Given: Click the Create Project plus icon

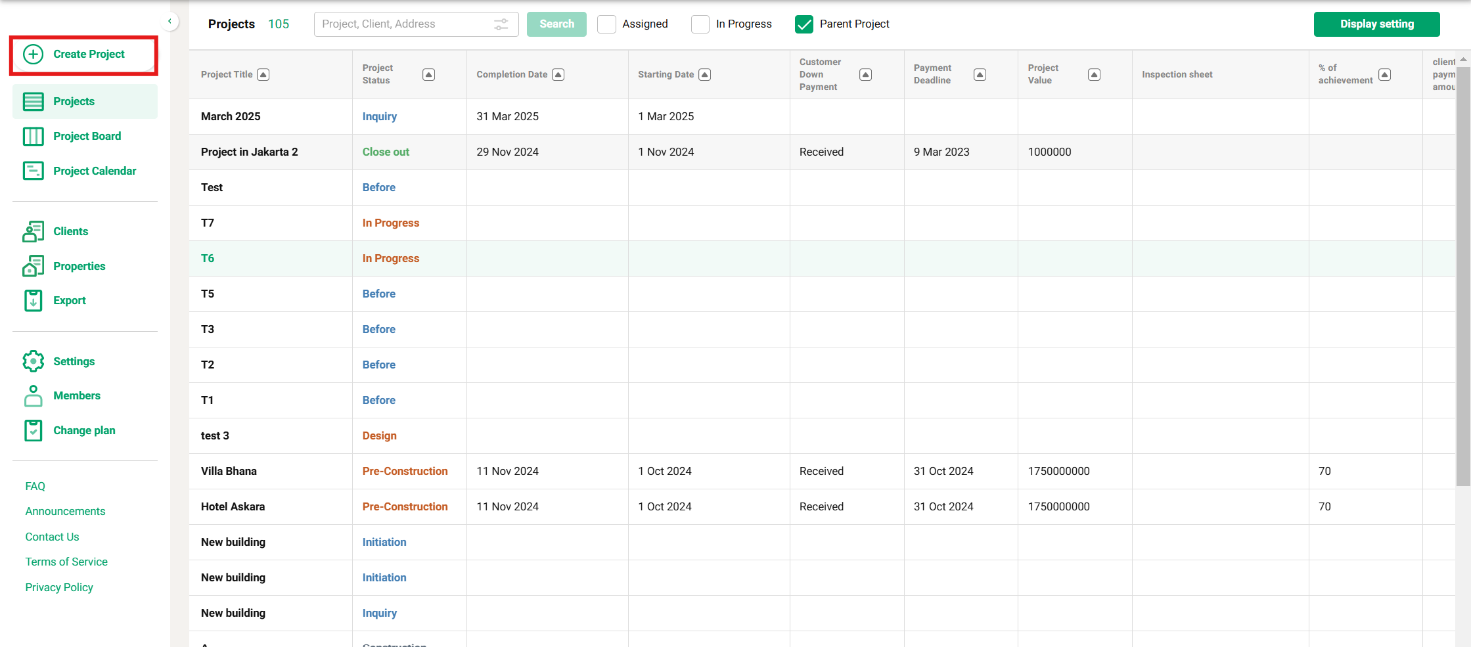Looking at the screenshot, I should click(34, 54).
